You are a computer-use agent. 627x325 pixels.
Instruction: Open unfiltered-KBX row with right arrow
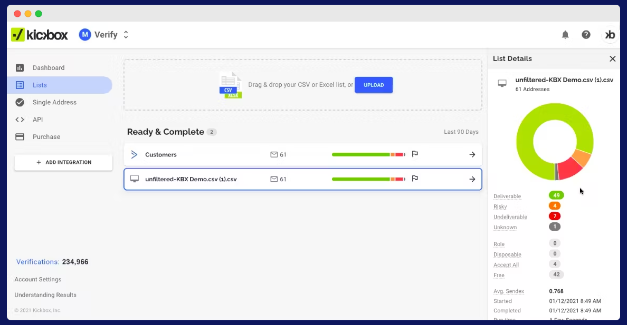472,179
